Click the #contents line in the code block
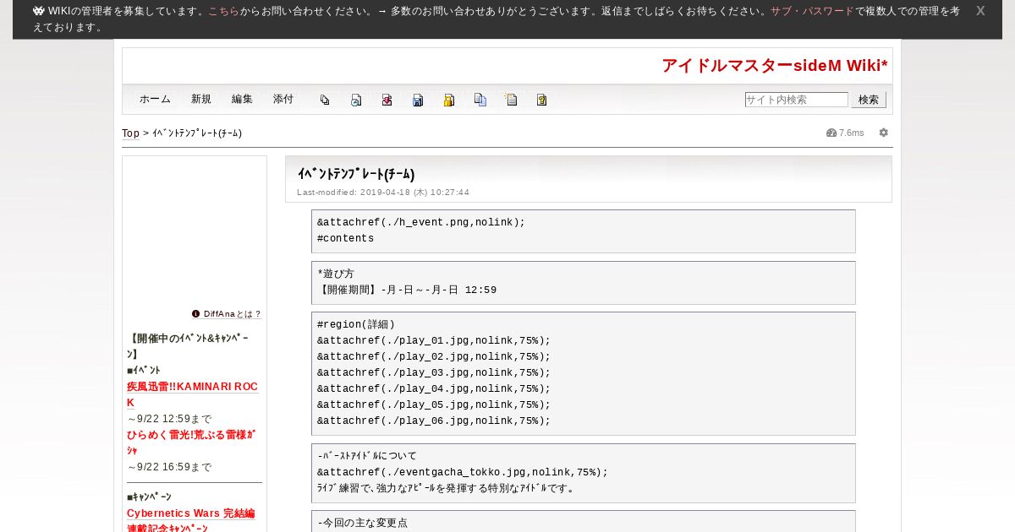 click(346, 238)
